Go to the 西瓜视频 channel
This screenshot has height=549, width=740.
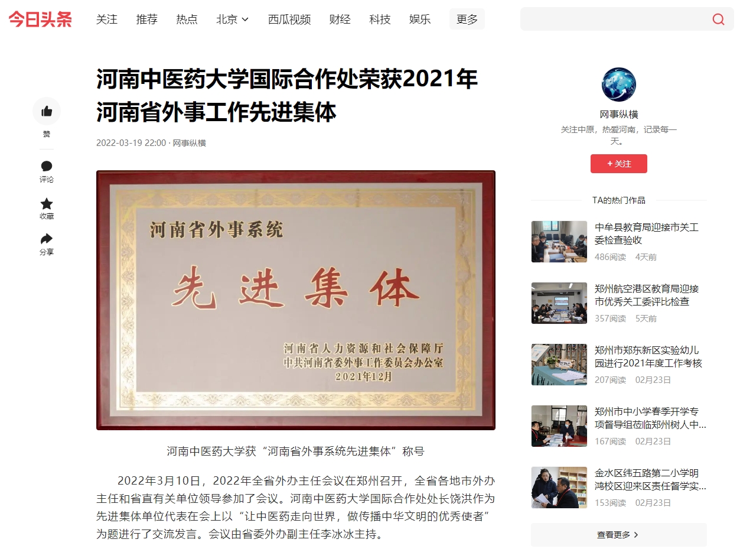point(289,20)
